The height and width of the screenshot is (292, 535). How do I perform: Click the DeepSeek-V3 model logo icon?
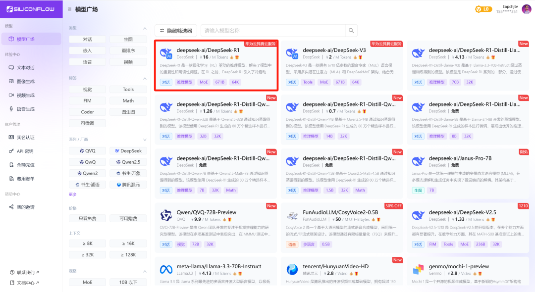point(292,53)
